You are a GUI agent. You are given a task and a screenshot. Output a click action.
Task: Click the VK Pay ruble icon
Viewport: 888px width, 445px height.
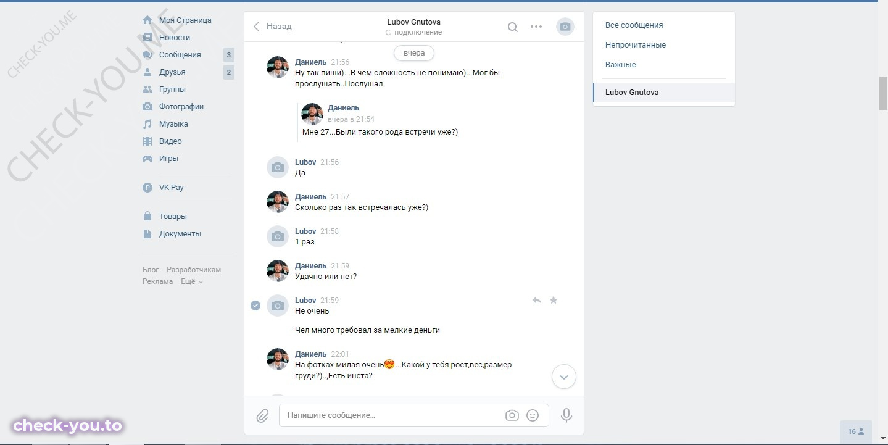click(x=147, y=188)
